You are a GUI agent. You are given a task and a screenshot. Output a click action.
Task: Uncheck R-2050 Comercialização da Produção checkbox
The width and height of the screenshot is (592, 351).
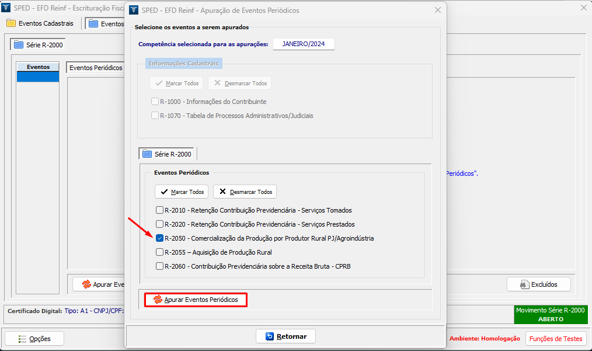click(x=159, y=238)
